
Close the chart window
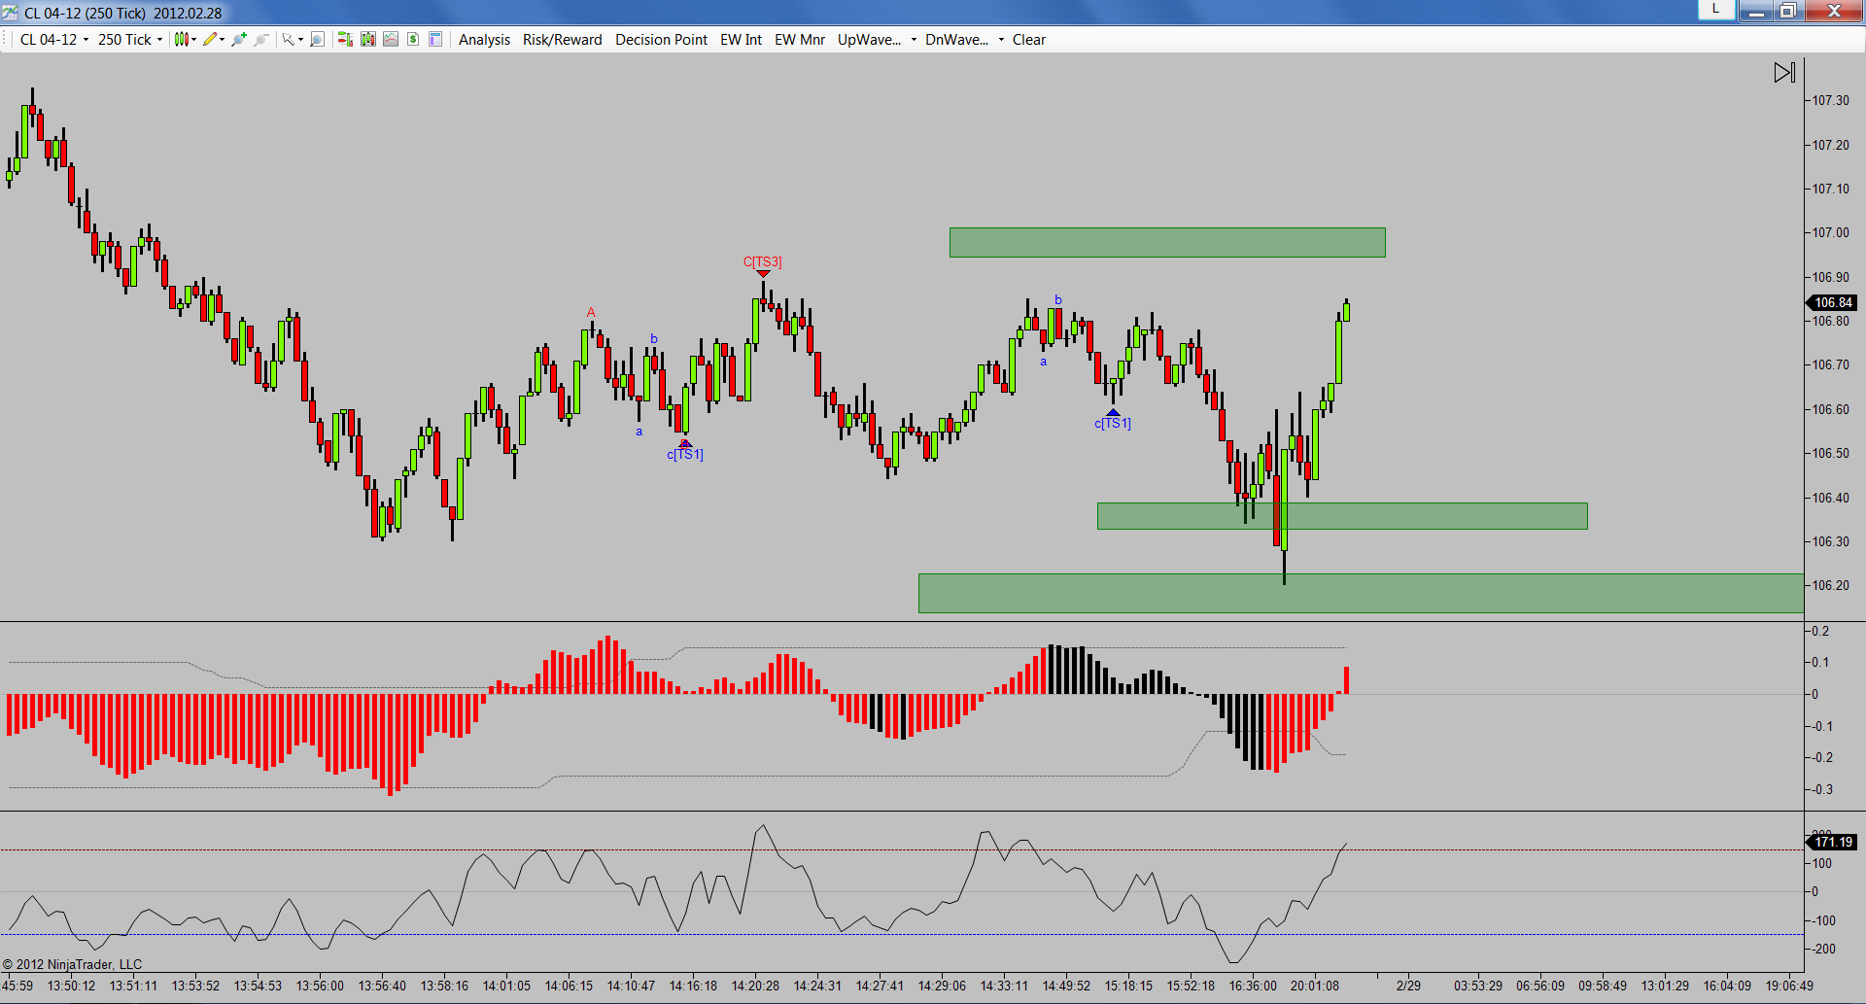(1833, 11)
